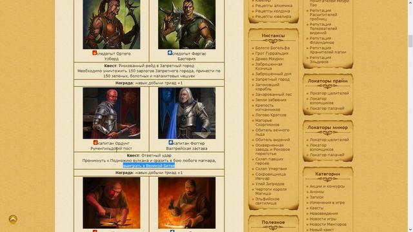The height and width of the screenshot is (232, 413).
Task: Open the Земли забвения link
Action: (x=270, y=100)
